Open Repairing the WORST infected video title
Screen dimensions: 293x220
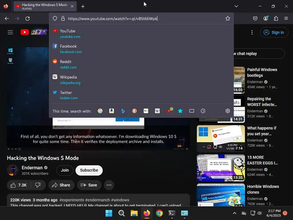[x=262, y=102]
